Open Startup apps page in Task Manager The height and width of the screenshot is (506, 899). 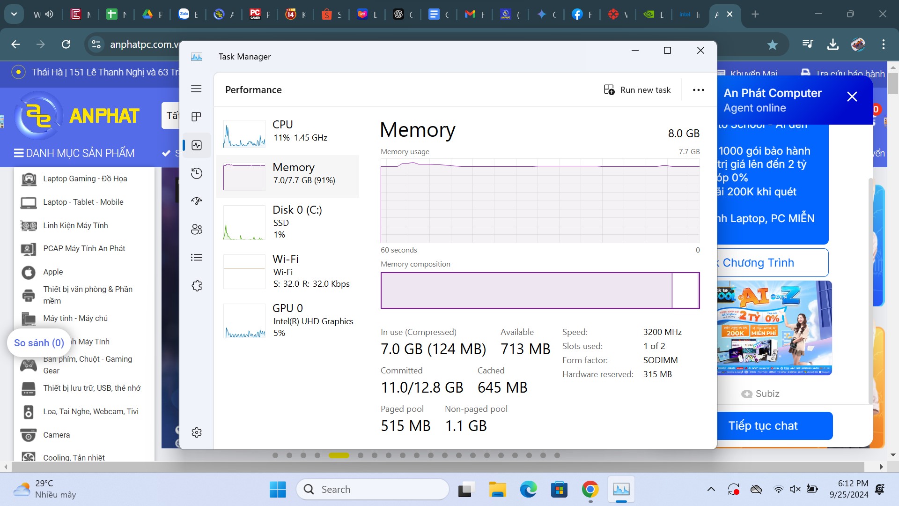[197, 201]
